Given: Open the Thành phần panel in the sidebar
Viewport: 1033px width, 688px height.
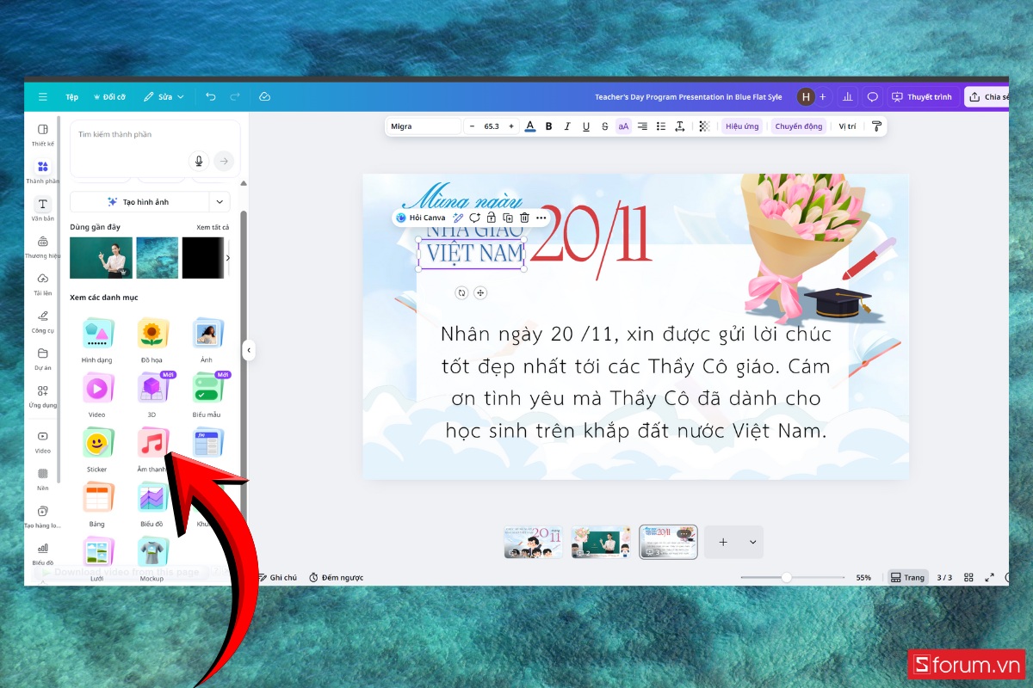Looking at the screenshot, I should point(42,168).
